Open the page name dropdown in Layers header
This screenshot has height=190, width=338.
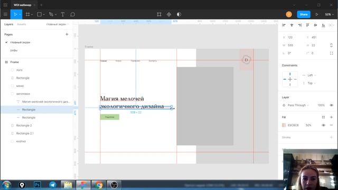(x=58, y=24)
